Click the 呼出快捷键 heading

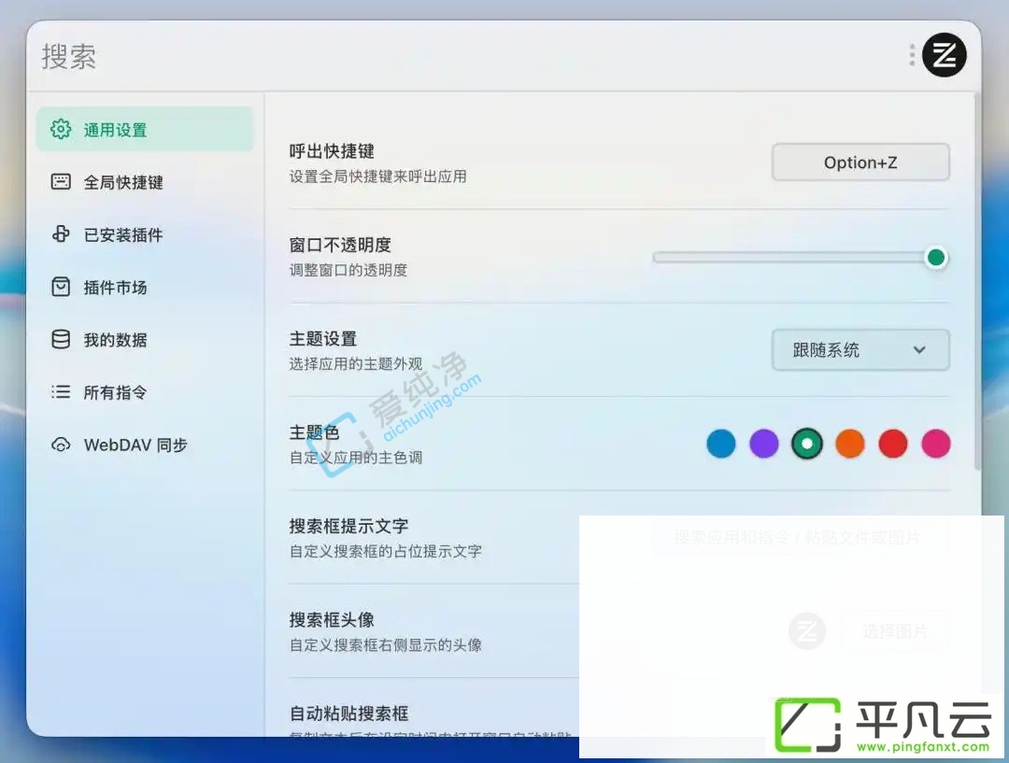click(x=332, y=151)
